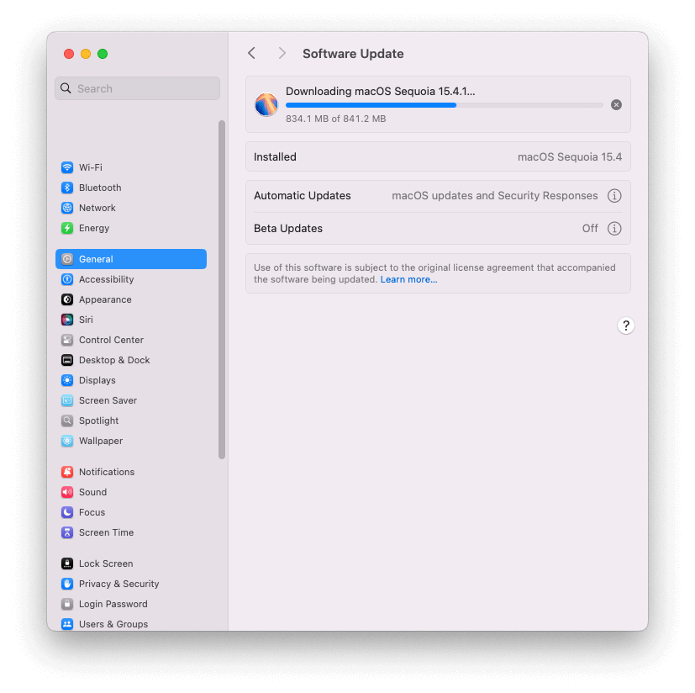Cancel the macOS Sequoia 15.4.1 download
695x693 pixels.
[616, 104]
